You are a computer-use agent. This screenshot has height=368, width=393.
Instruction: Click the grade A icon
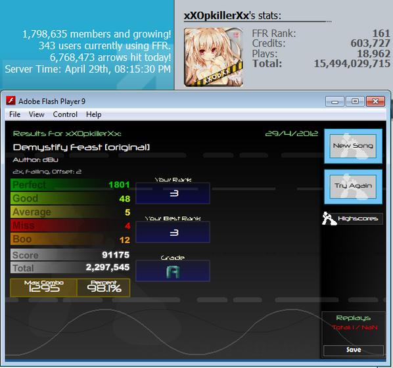point(173,272)
